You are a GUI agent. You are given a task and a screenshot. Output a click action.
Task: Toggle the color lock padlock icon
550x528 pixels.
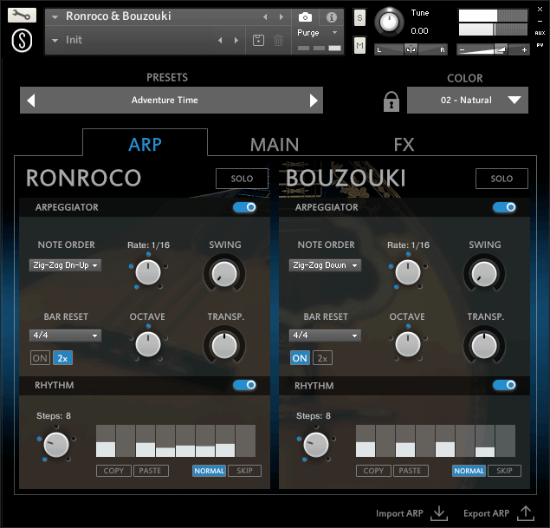(x=391, y=101)
